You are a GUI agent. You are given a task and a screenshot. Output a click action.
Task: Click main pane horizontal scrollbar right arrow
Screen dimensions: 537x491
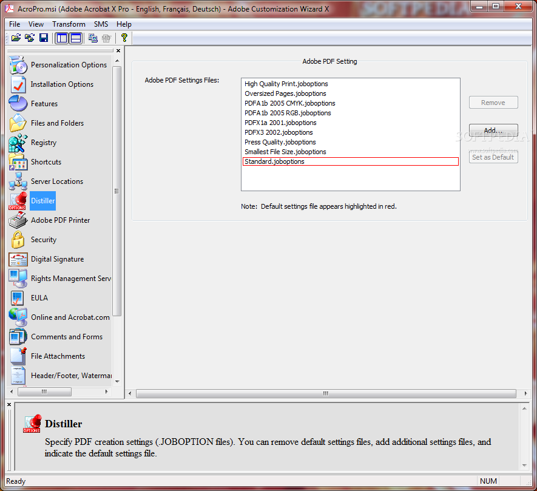tap(525, 393)
